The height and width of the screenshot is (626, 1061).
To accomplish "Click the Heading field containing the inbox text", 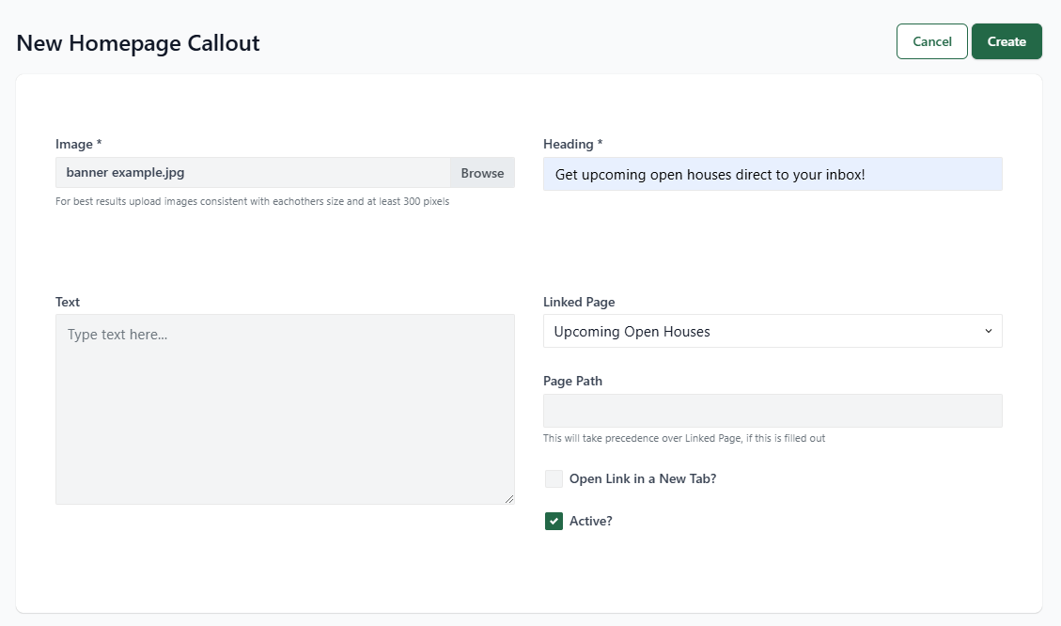I will click(x=772, y=174).
